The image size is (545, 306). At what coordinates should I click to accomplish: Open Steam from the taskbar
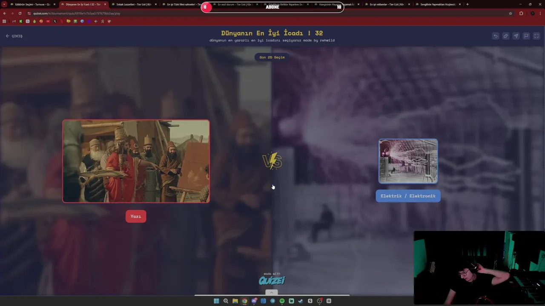point(301,301)
